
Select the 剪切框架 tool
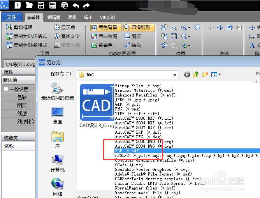19,27
